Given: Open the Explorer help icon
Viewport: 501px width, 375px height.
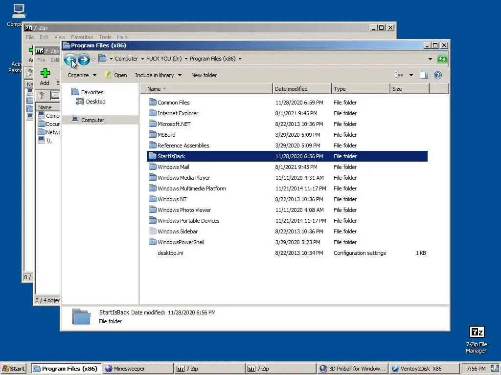Looking at the screenshot, I should pyautogui.click(x=438, y=75).
